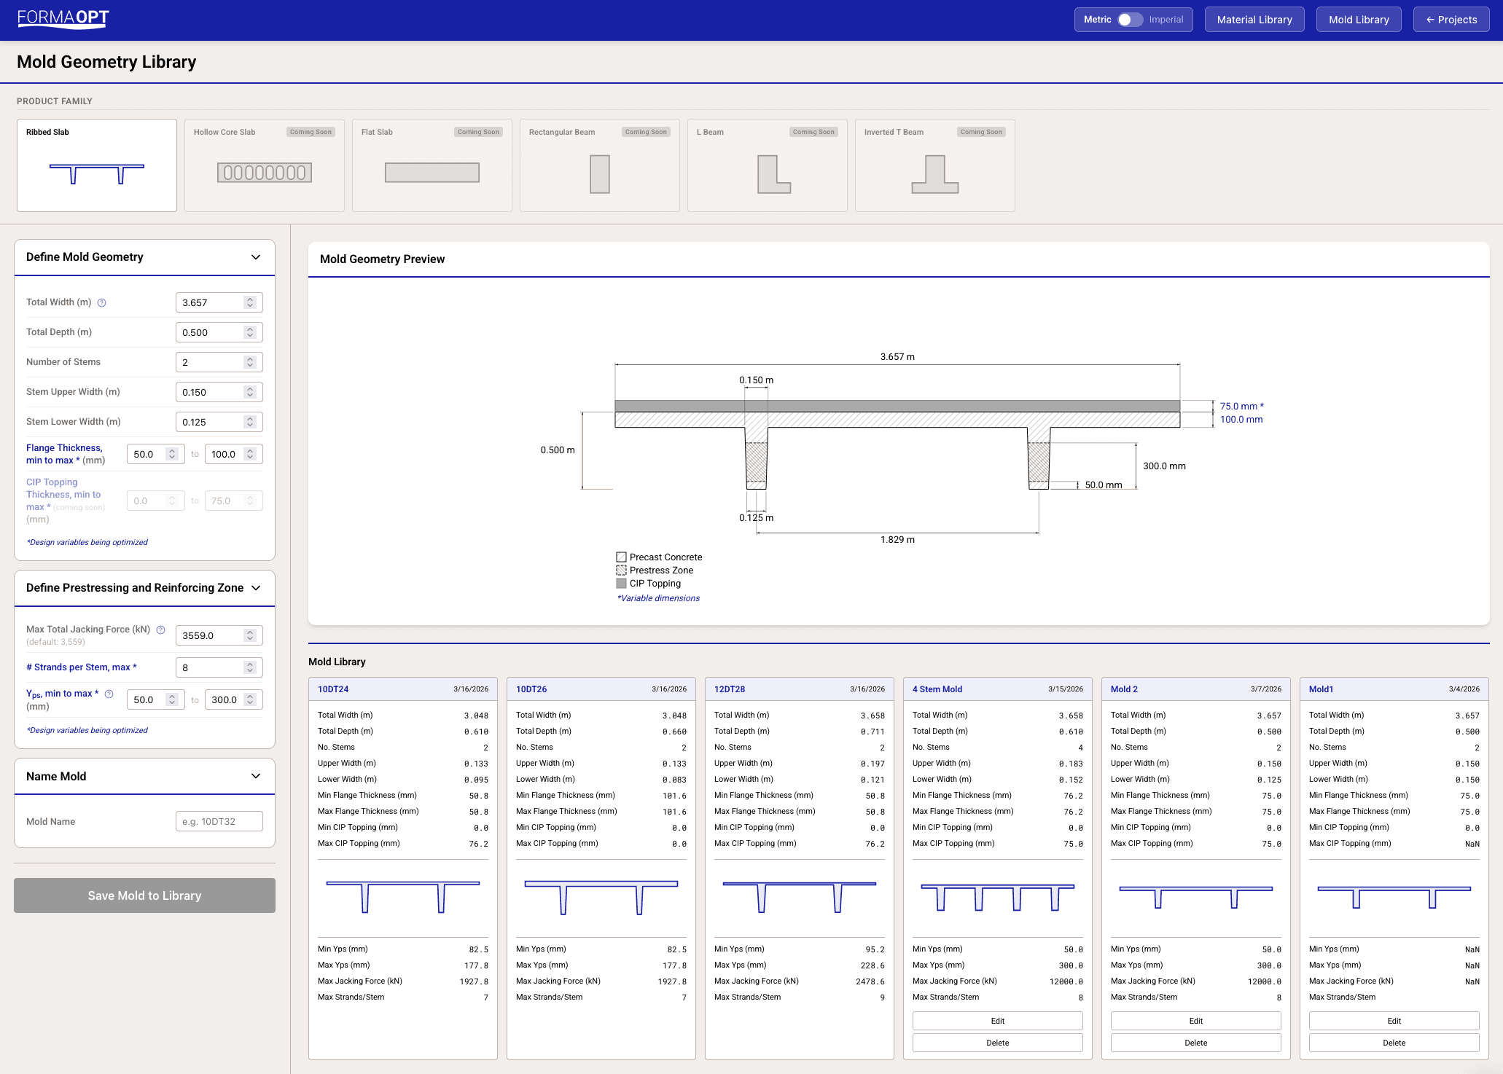
Task: Click the Hollow Core Slab shape icon
Action: pos(265,173)
